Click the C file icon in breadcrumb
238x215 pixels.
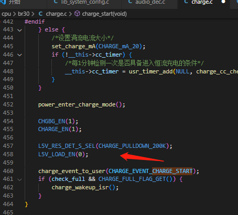pos(40,14)
